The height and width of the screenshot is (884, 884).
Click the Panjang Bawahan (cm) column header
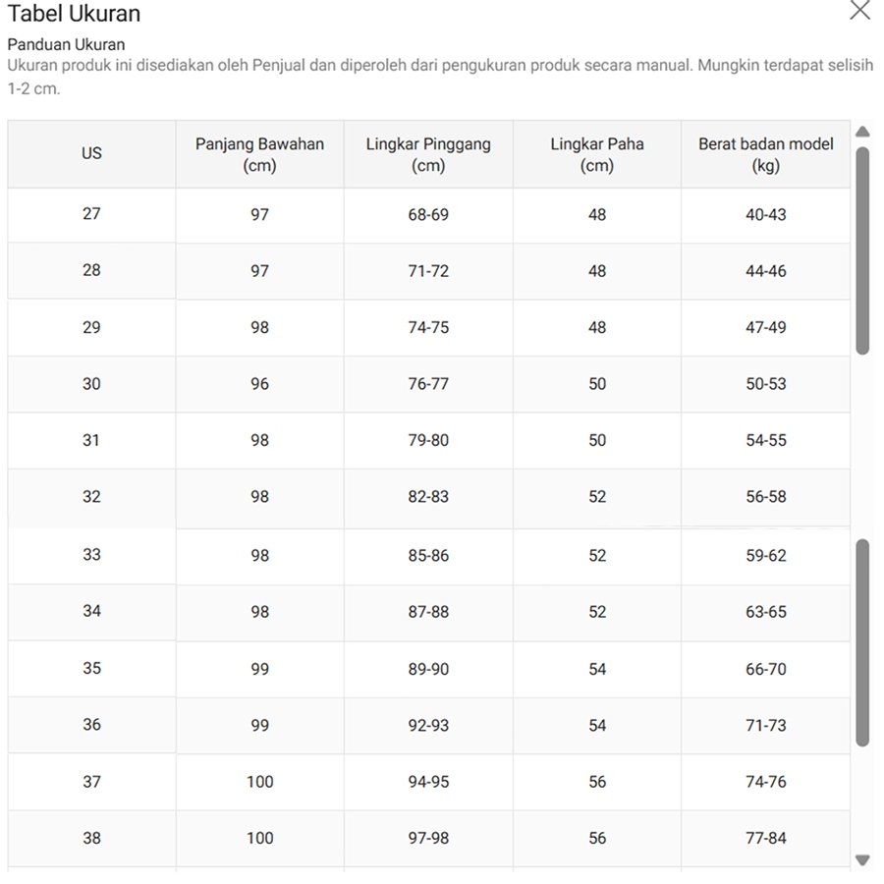259,154
